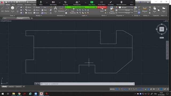Toggle grid display in status bar

(116, 89)
